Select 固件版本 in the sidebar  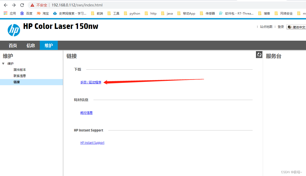[x=20, y=70]
